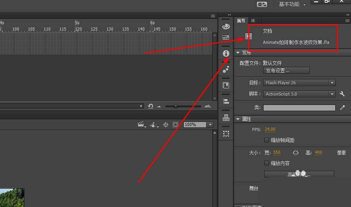Click the height value 400

[x=318, y=153]
